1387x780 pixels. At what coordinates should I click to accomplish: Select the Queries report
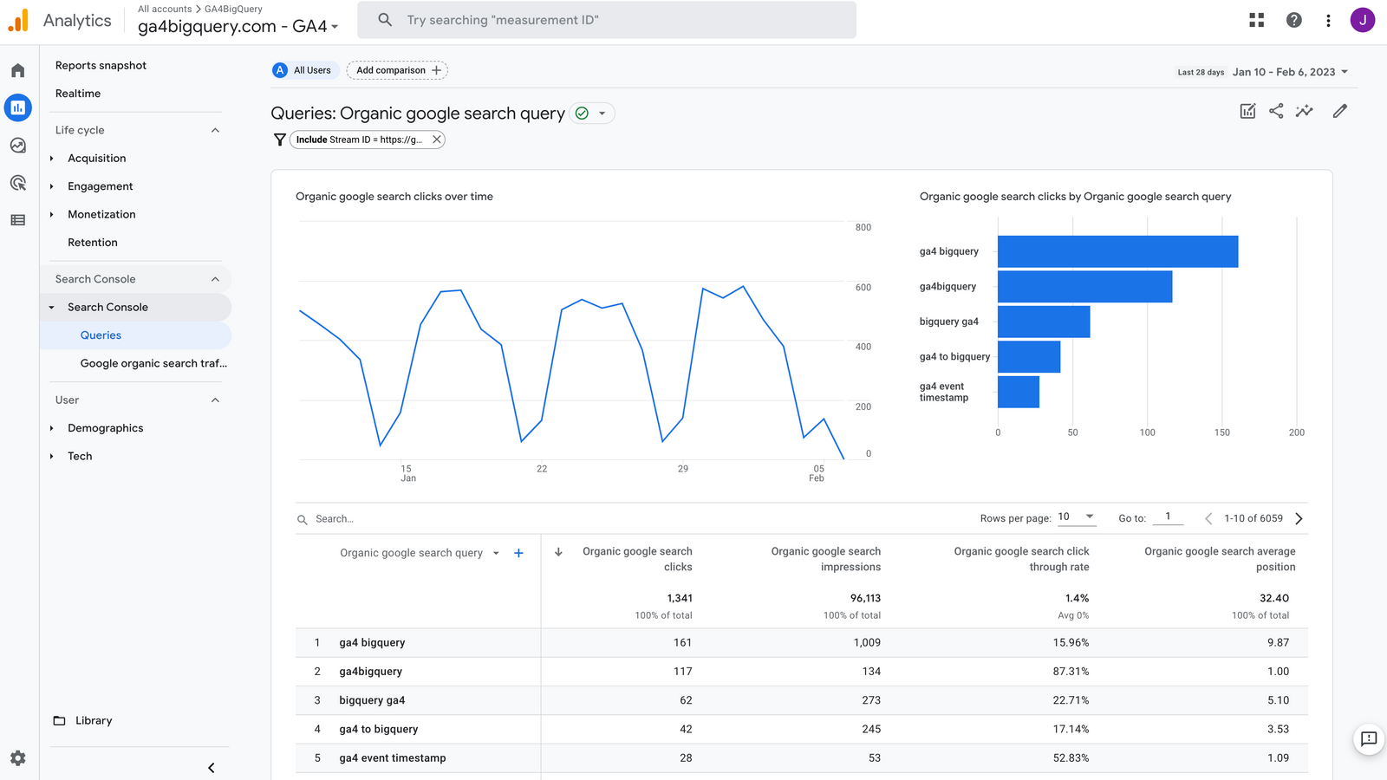coord(101,335)
